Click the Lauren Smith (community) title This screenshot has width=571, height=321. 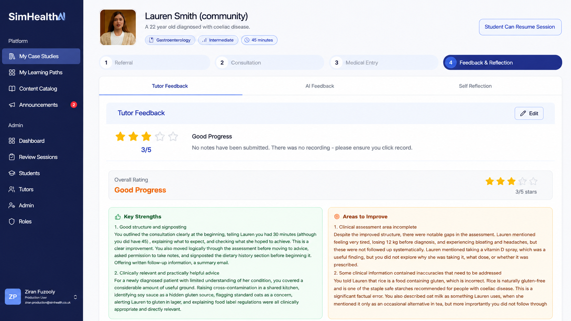(196, 16)
